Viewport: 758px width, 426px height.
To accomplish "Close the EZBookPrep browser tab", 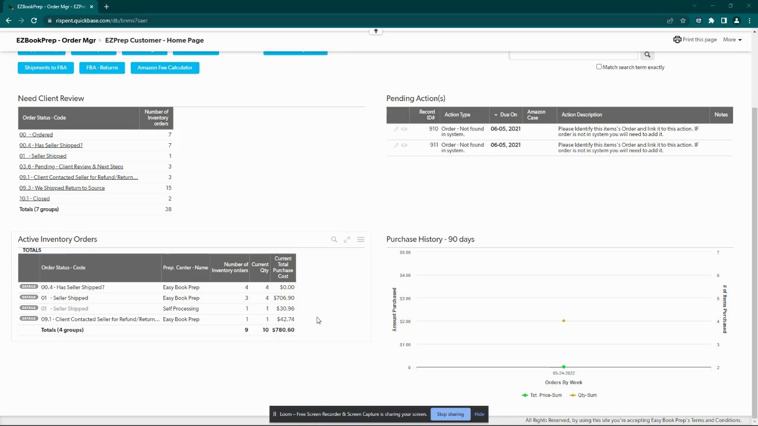I will tap(92, 7).
